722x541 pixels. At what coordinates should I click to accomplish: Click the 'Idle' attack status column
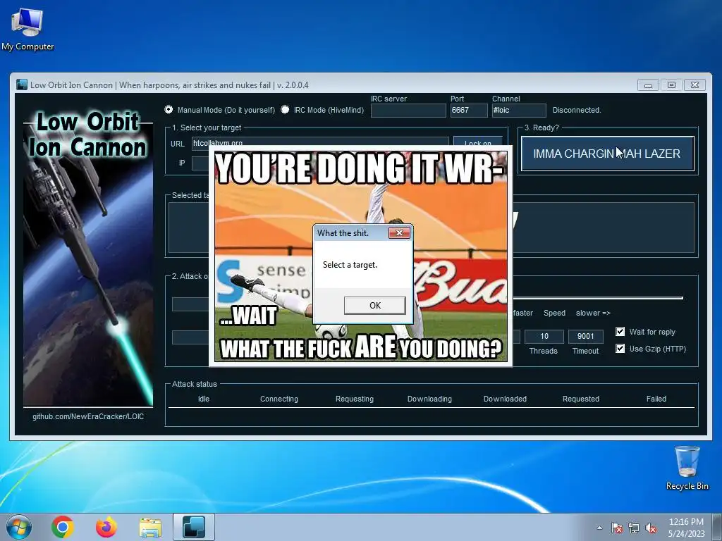click(204, 399)
